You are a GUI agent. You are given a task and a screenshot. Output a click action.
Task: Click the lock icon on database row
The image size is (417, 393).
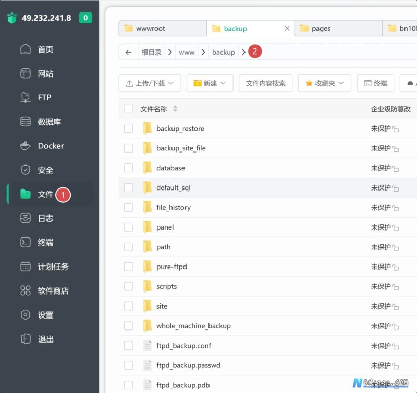coord(396,168)
